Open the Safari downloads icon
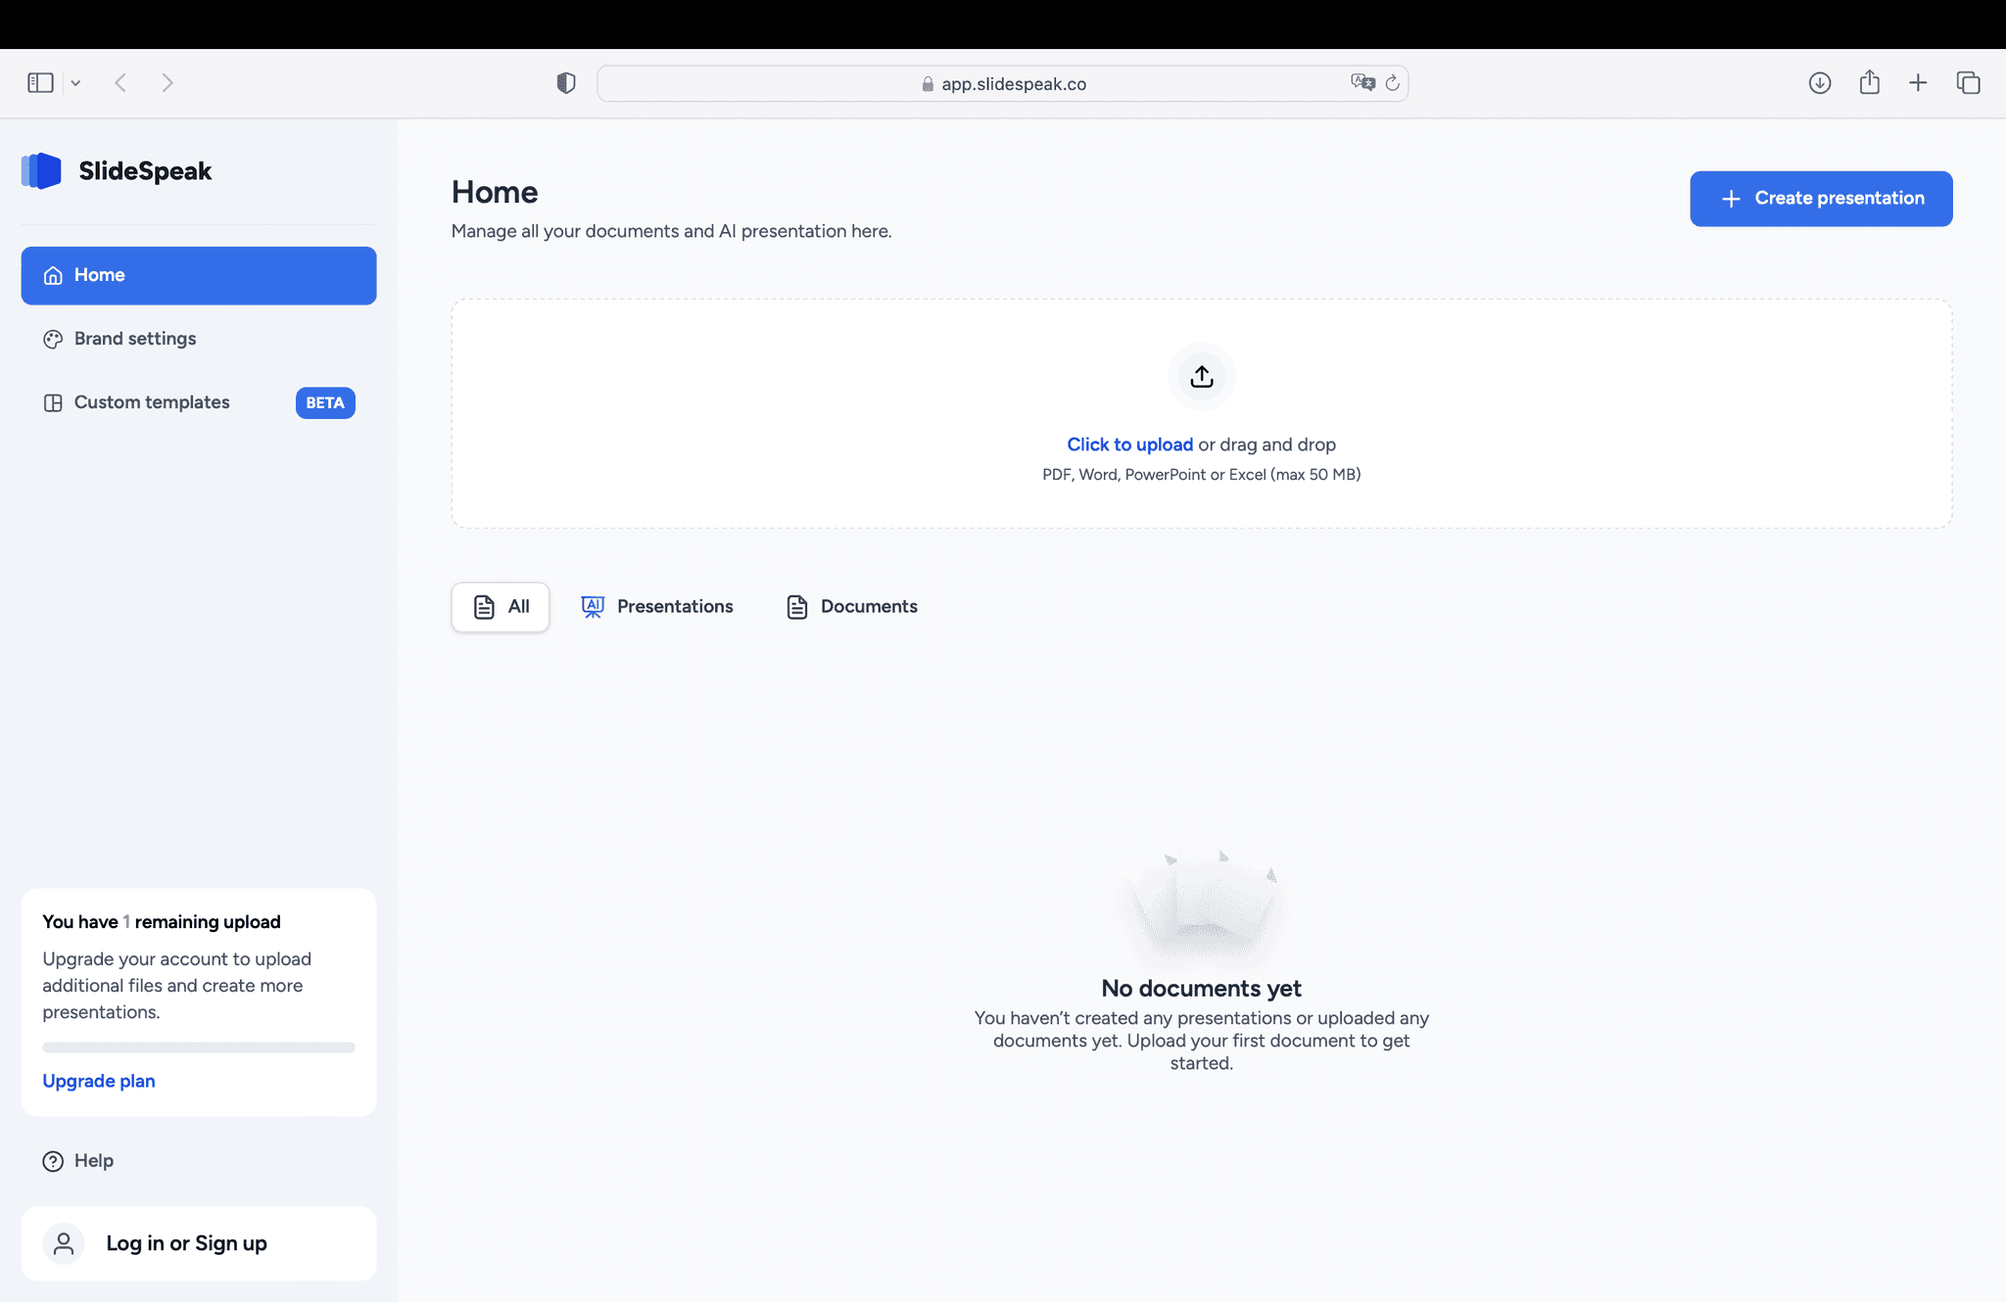 pos(1819,83)
